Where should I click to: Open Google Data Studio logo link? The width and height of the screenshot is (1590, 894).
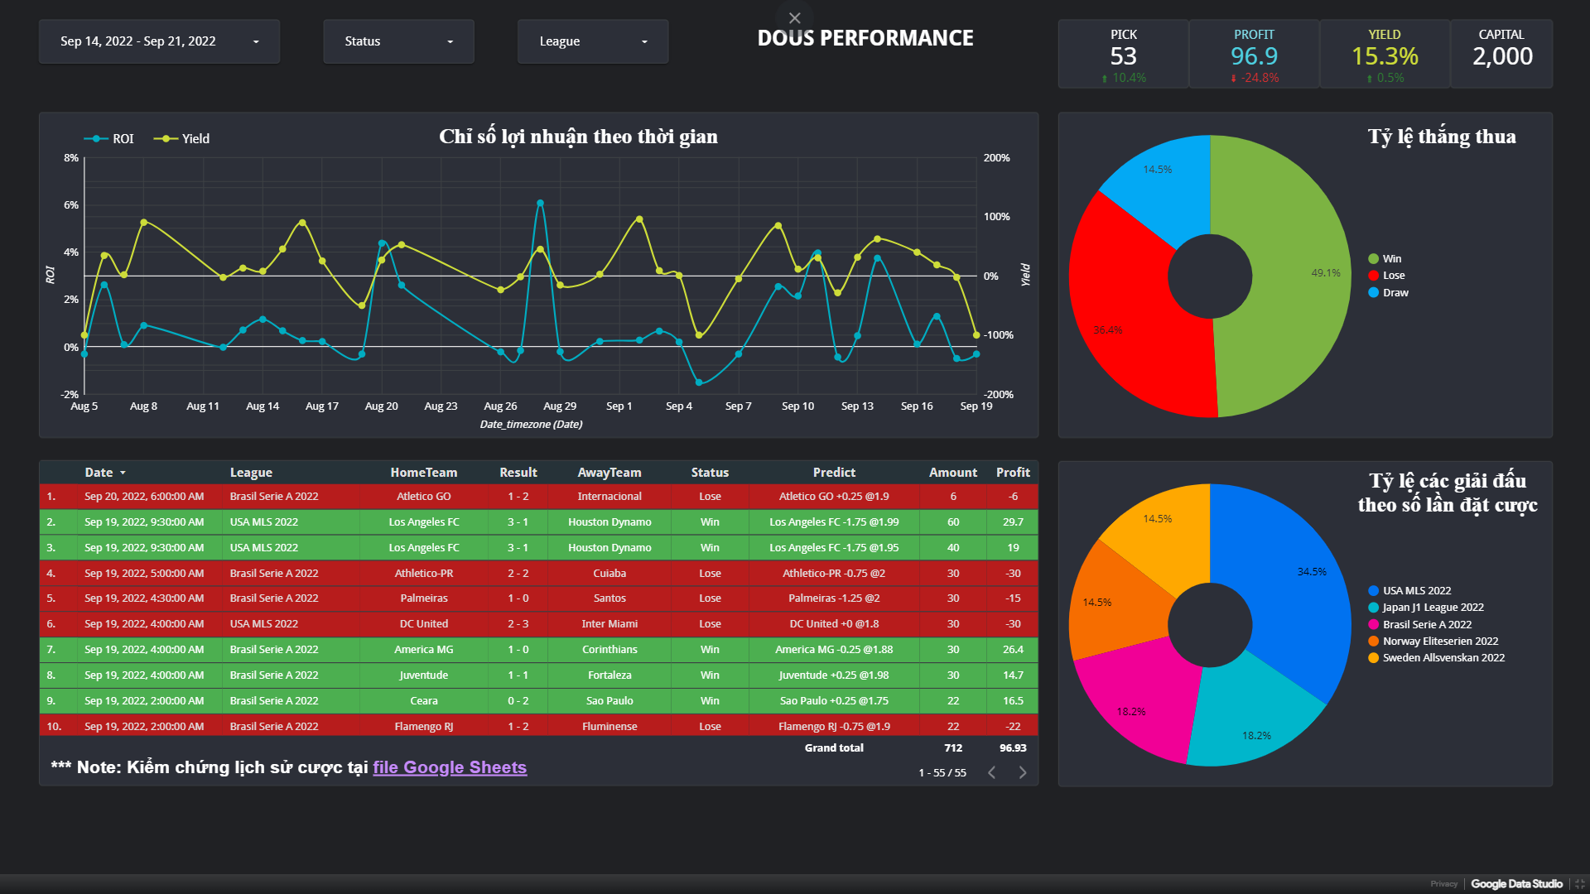coord(1516,884)
